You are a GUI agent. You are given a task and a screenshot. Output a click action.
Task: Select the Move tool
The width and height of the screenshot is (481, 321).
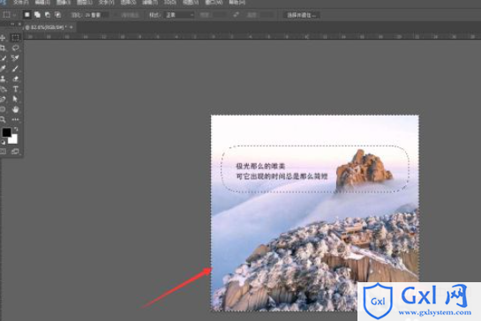(3, 38)
